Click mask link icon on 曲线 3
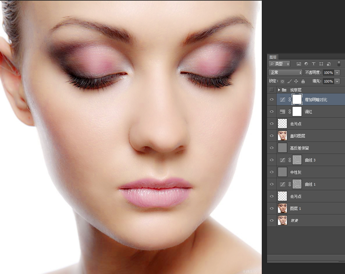This screenshot has width=345, height=274. pos(289,160)
